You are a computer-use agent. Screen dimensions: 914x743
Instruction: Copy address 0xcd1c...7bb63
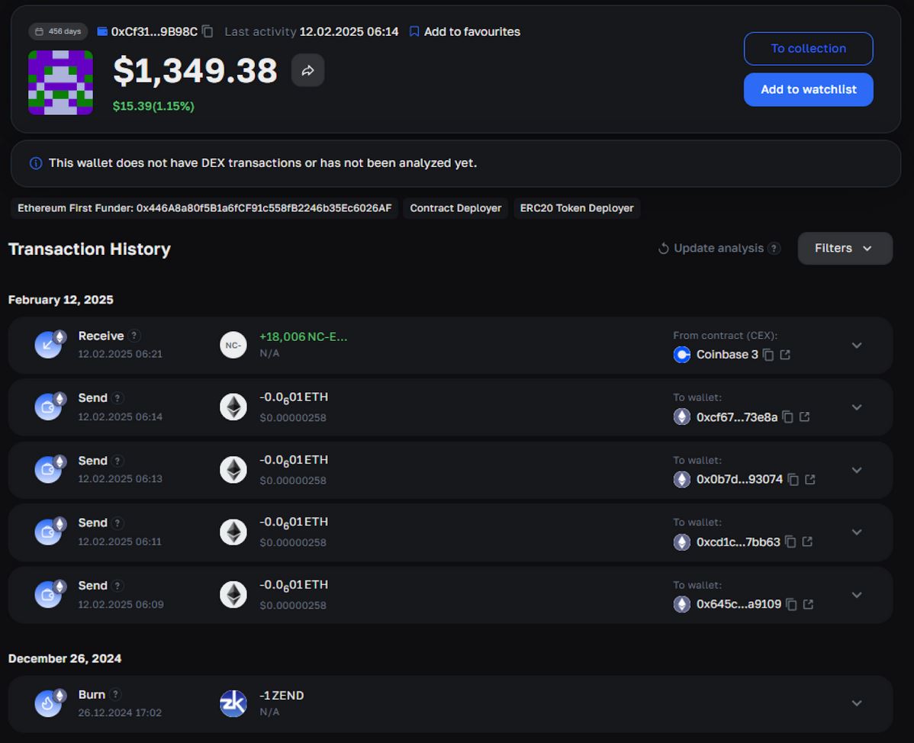(x=790, y=542)
